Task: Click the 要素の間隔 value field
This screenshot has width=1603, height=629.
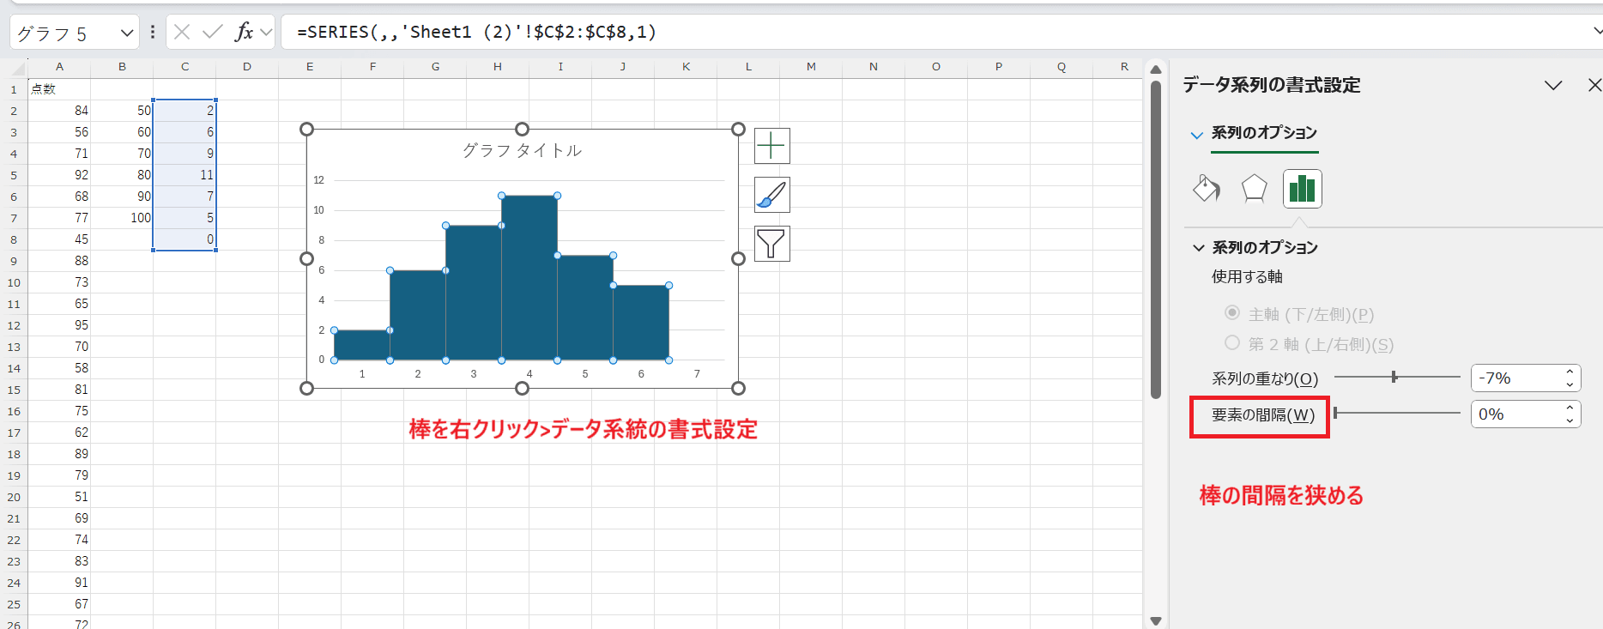Action: pyautogui.click(x=1515, y=414)
